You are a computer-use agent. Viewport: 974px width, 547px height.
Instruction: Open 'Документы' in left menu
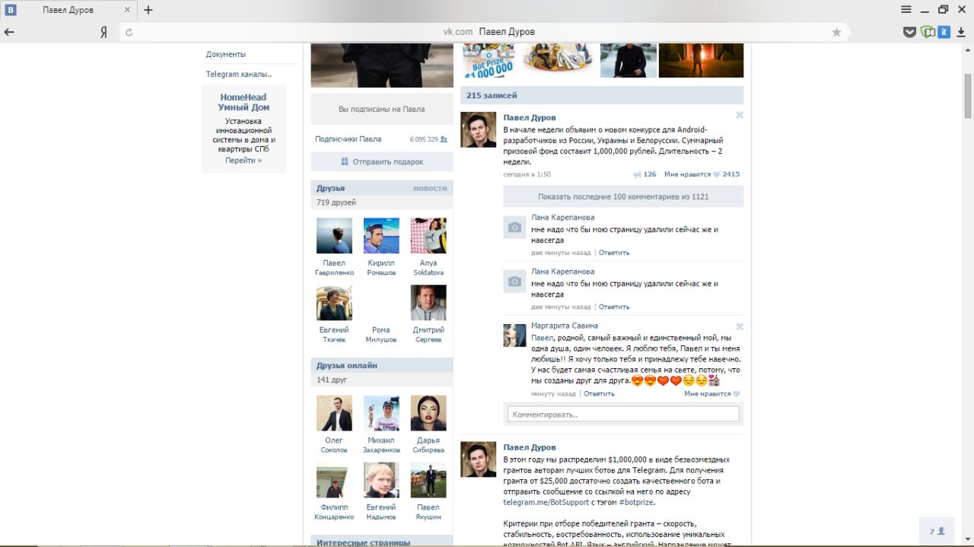(226, 54)
